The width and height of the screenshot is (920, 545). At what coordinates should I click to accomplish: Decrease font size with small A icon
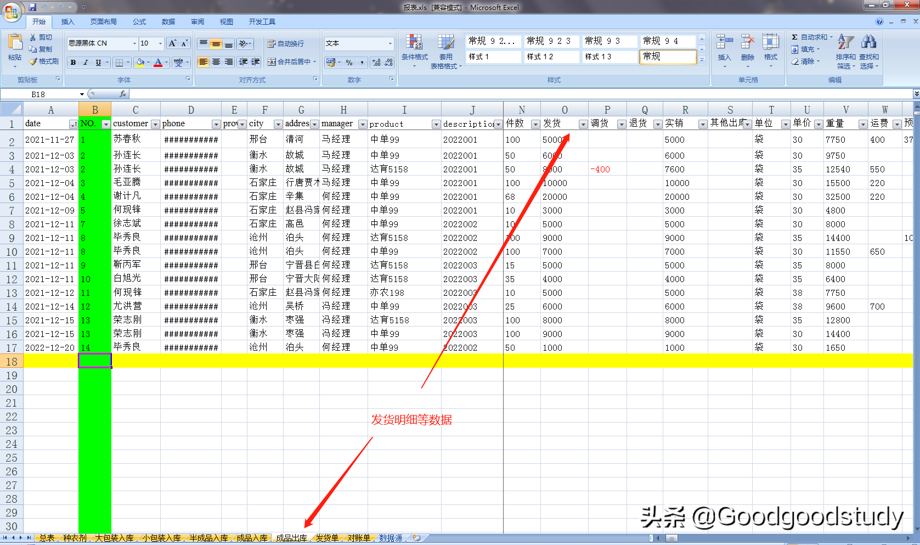(x=184, y=43)
